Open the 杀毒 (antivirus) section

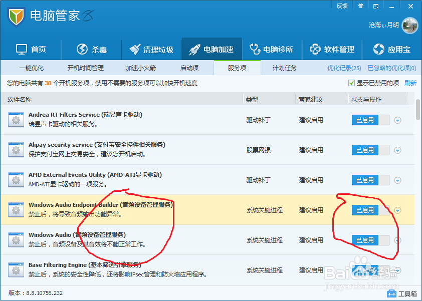(x=91, y=49)
